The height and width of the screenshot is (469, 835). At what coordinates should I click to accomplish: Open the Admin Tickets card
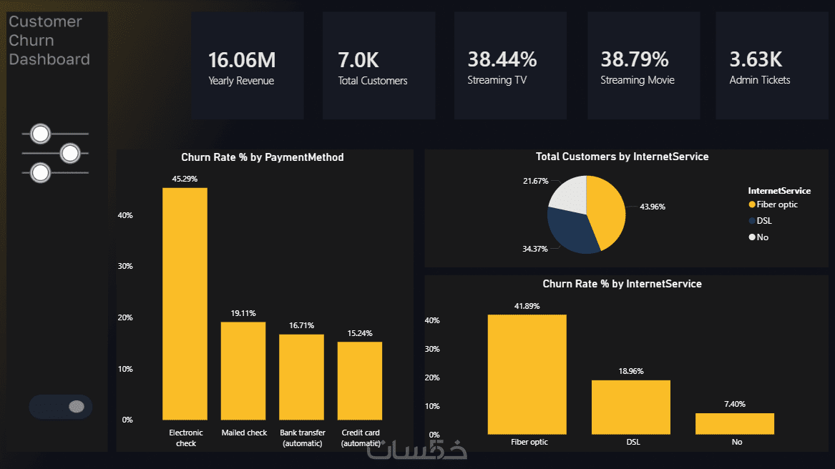(772, 66)
